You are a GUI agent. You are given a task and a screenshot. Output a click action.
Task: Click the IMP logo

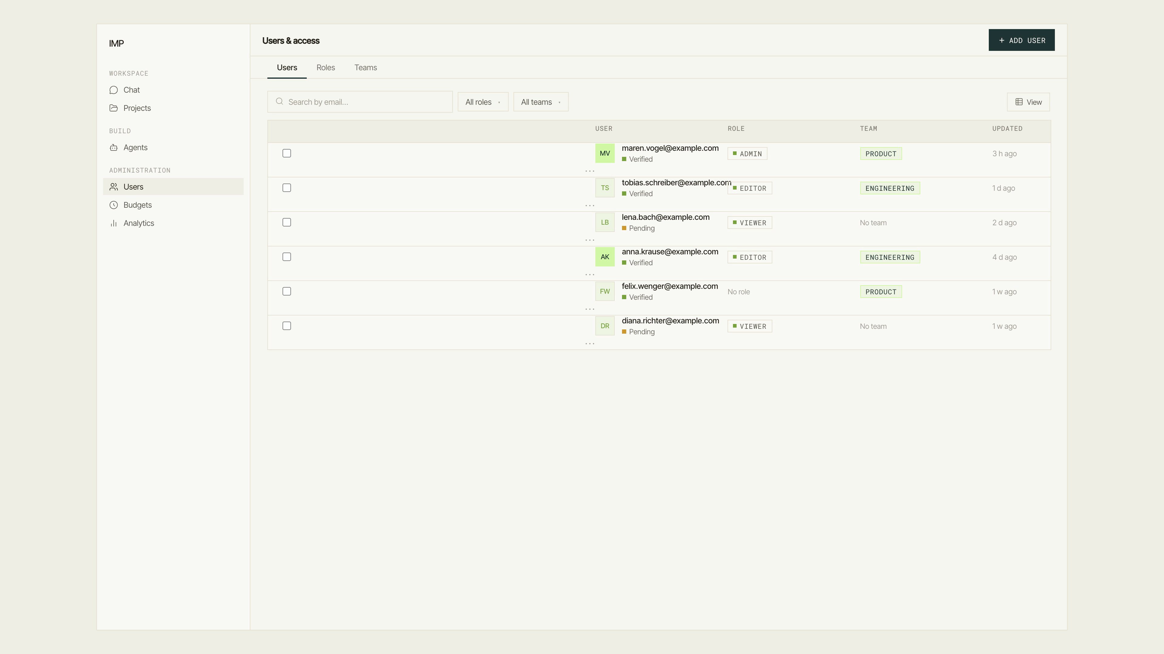click(117, 43)
